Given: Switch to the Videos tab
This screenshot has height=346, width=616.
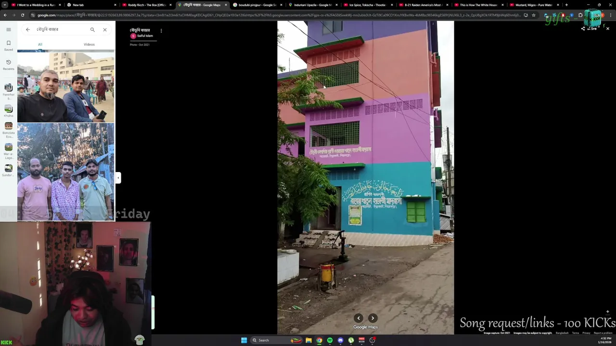Looking at the screenshot, I should [x=89, y=44].
